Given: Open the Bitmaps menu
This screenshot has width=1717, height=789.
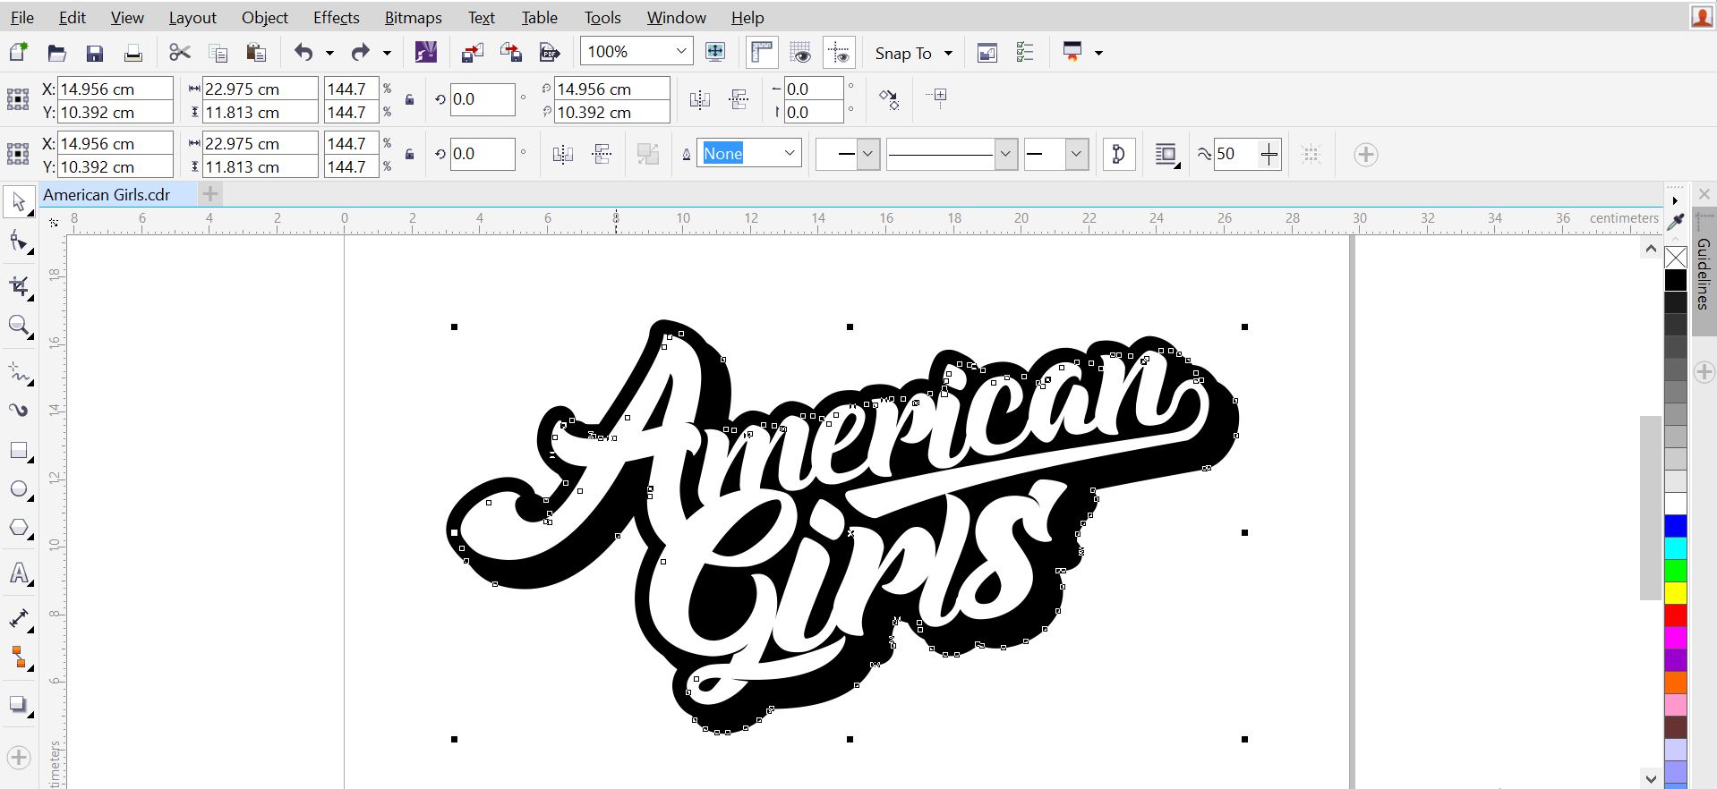Looking at the screenshot, I should (x=413, y=17).
